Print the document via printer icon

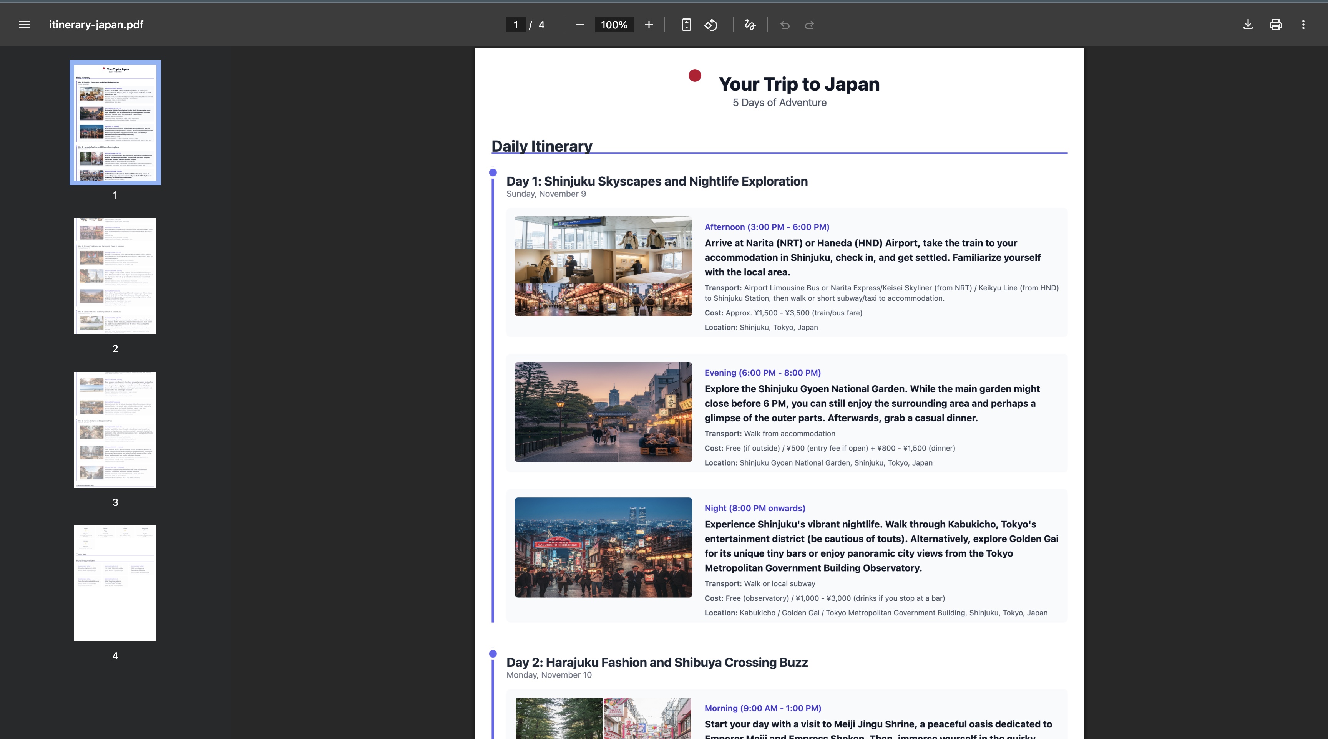click(1275, 25)
